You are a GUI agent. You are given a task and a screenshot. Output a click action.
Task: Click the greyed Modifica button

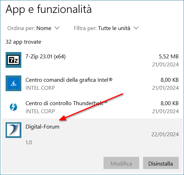click(x=121, y=163)
